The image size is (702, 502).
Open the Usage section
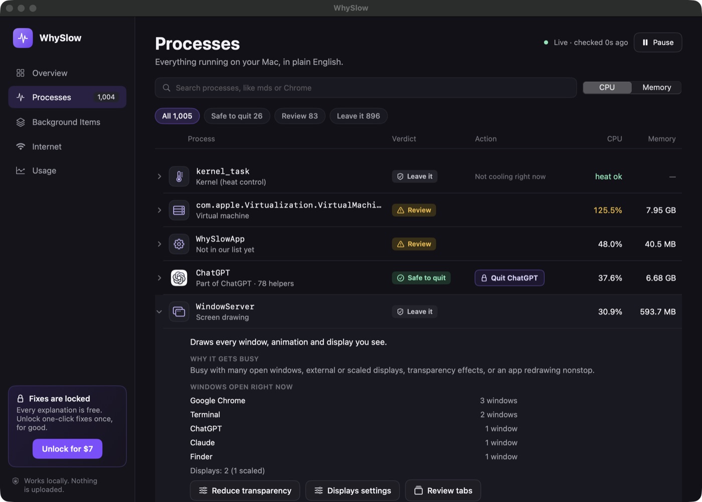(67, 171)
